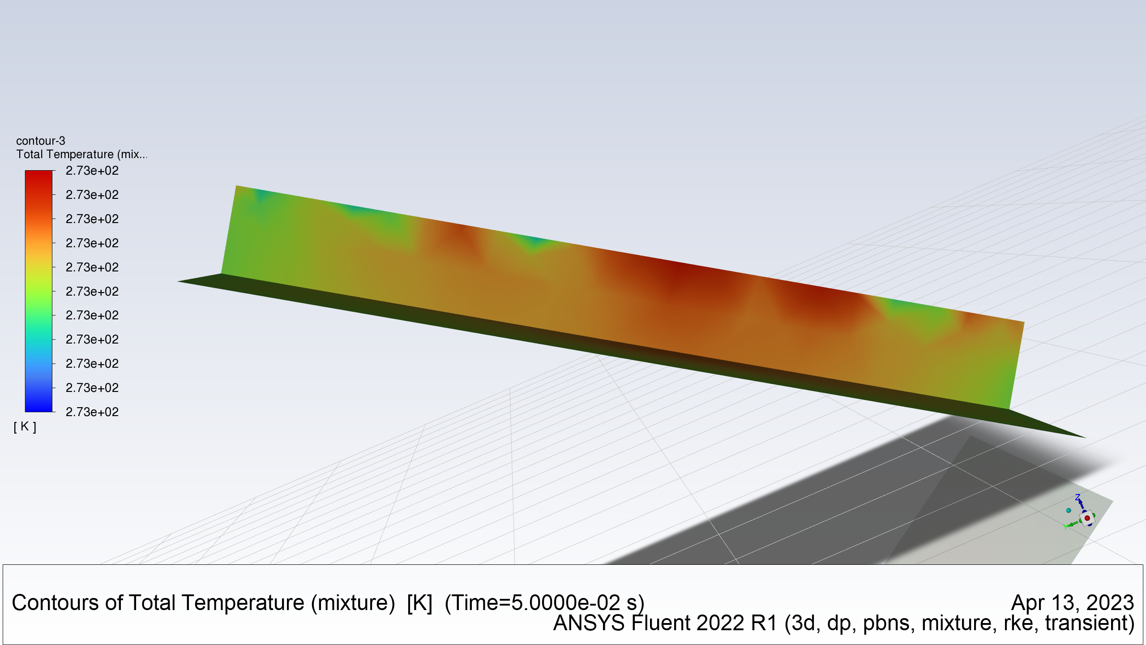The width and height of the screenshot is (1146, 645).
Task: Select the 'contour-3' legend title
Action: tap(41, 141)
